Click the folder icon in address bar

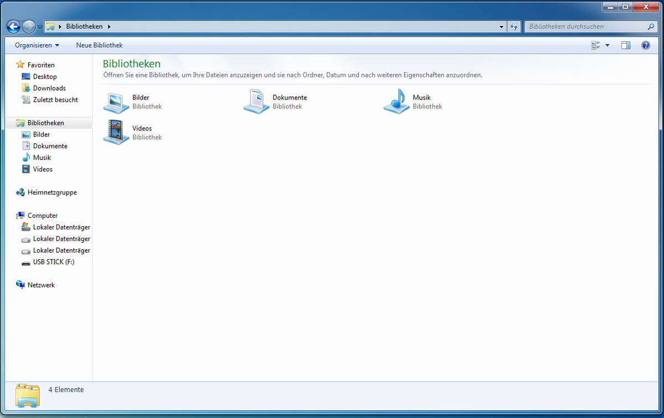[50, 27]
